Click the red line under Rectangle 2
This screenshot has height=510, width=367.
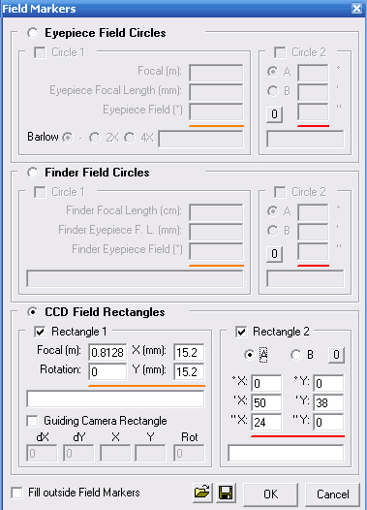297,436
